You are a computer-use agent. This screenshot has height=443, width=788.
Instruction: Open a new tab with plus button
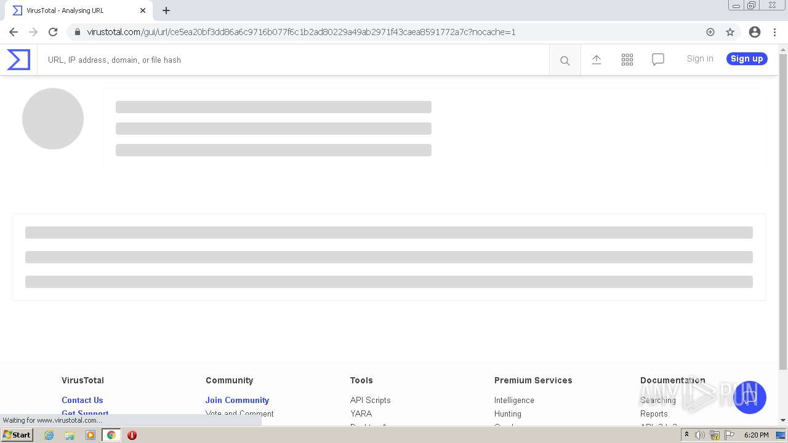click(x=166, y=10)
